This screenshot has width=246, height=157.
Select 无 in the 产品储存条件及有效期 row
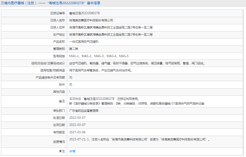click(71, 78)
